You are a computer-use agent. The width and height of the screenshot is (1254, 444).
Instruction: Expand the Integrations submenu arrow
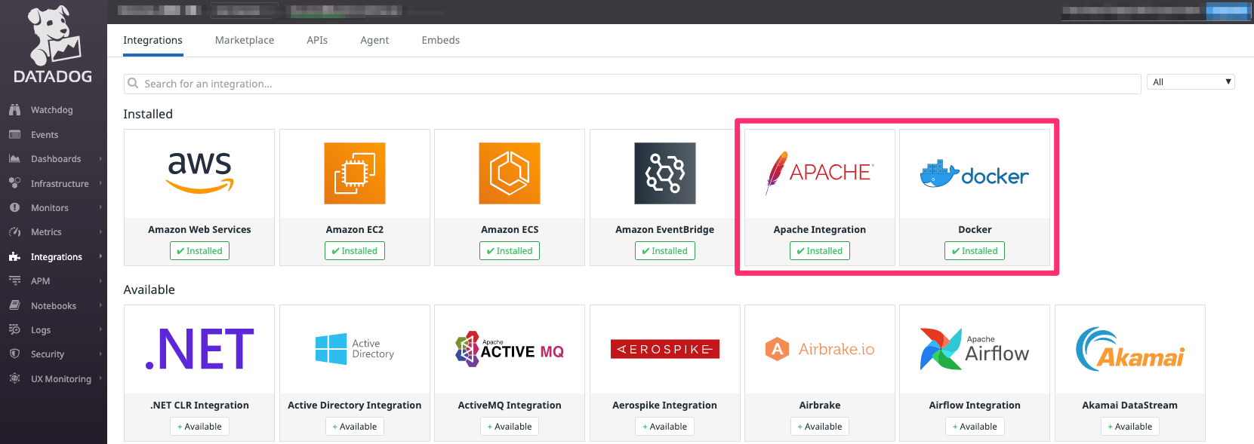100,257
